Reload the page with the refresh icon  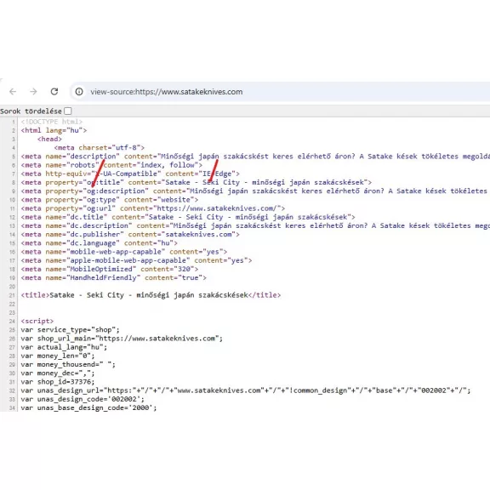pyautogui.click(x=54, y=92)
